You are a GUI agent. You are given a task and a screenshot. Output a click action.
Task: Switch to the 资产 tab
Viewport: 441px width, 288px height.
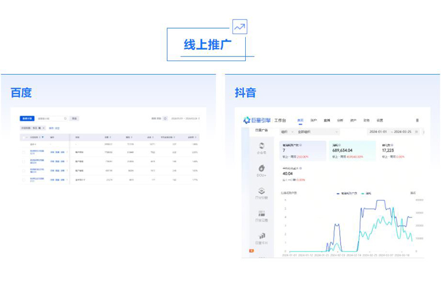pos(353,120)
